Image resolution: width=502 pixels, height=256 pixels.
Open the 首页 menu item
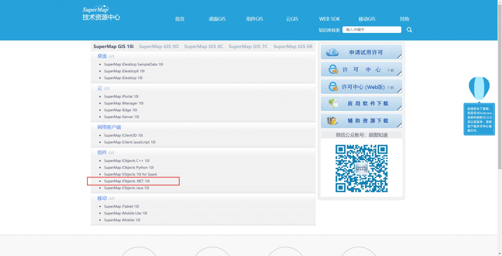coord(180,19)
